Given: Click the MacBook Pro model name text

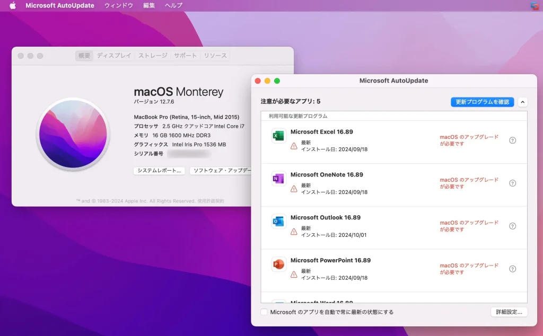Looking at the screenshot, I should (x=187, y=117).
